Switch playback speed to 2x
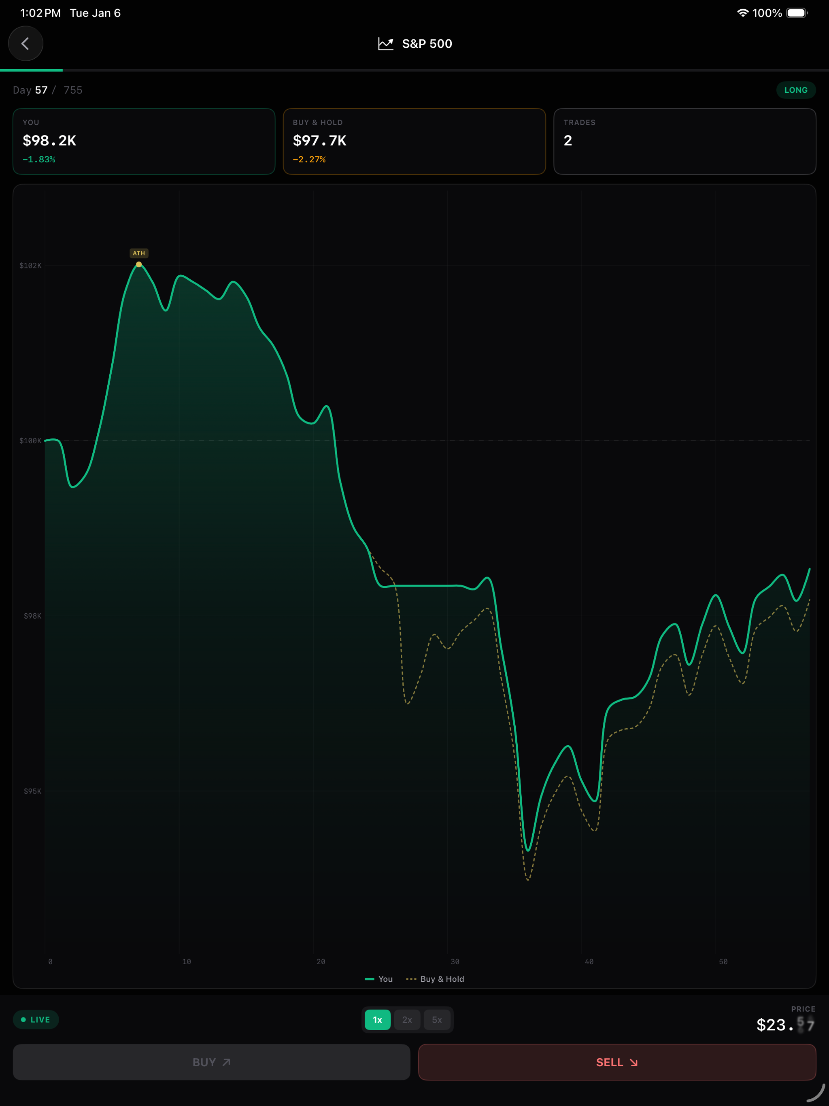 [x=407, y=1019]
